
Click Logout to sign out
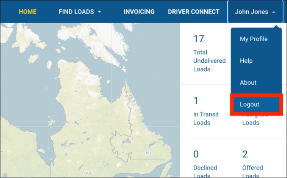tap(250, 104)
